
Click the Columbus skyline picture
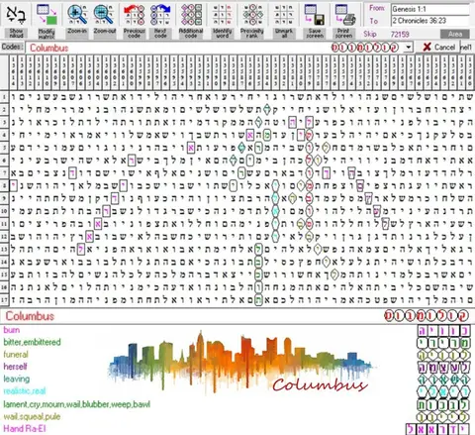tap(241, 362)
